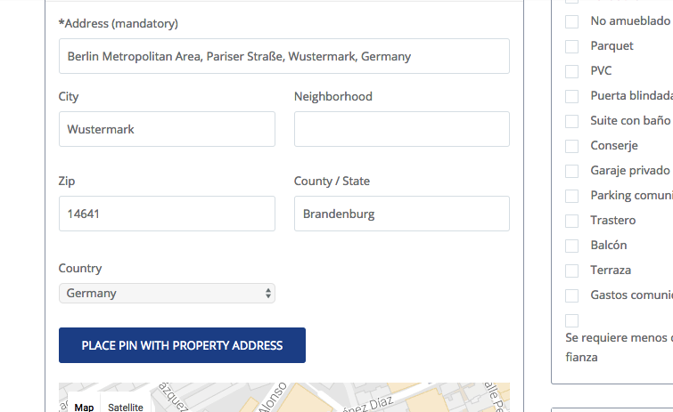
Task: Tick the Garaje privado checkbox
Action: coord(571,171)
